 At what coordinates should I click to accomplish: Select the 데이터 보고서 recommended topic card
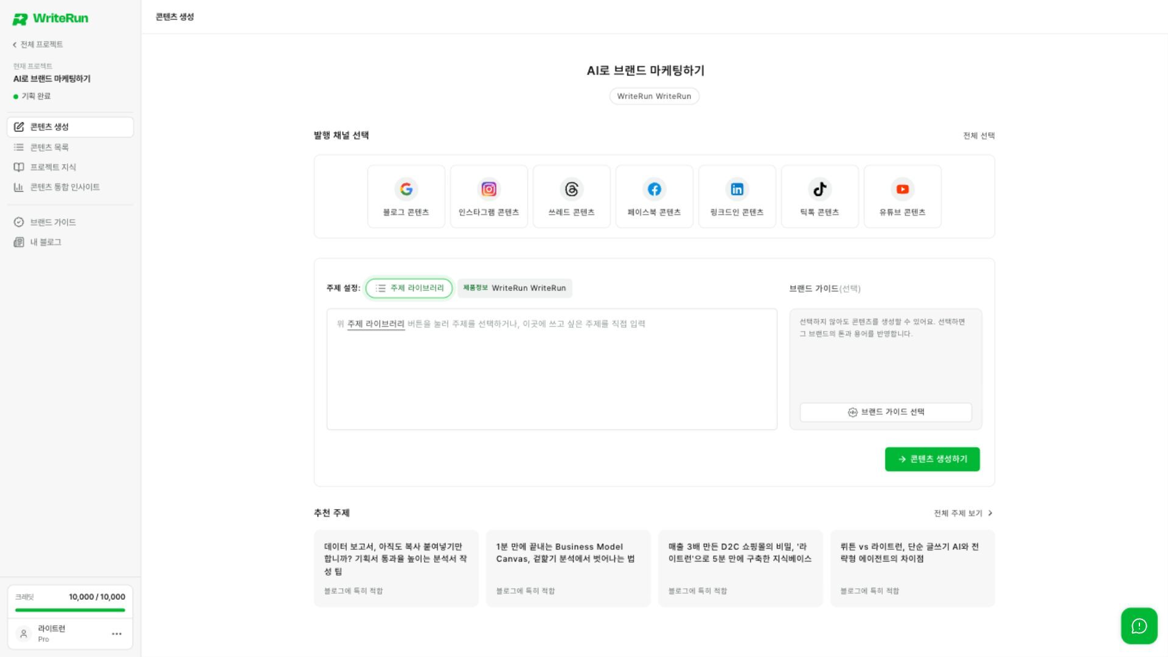point(396,568)
